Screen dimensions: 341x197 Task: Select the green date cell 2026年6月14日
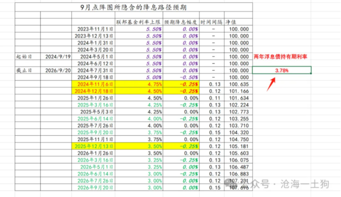click(x=93, y=174)
